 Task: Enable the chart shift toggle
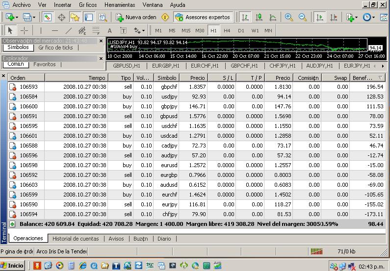coord(334,17)
